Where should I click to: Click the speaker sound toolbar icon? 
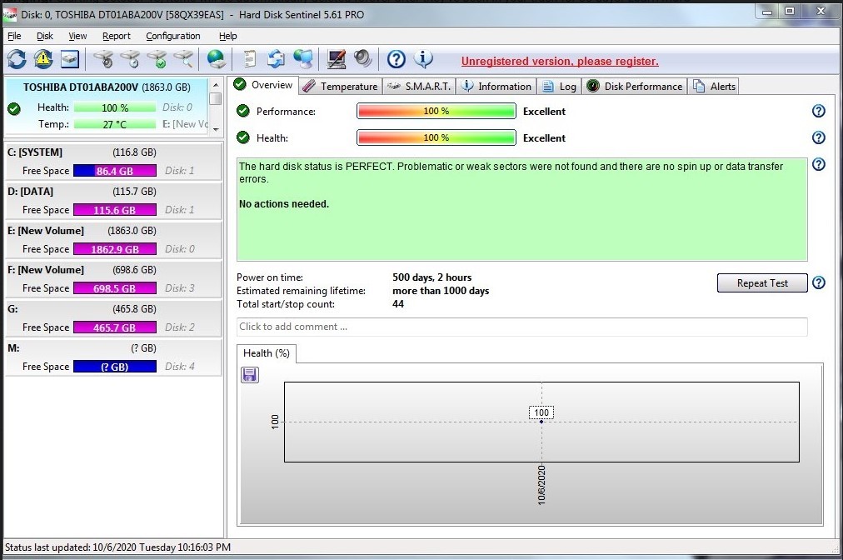click(363, 59)
